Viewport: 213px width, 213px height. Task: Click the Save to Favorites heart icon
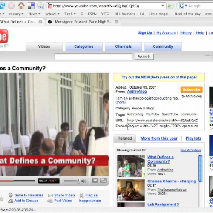pyautogui.click(x=11, y=196)
